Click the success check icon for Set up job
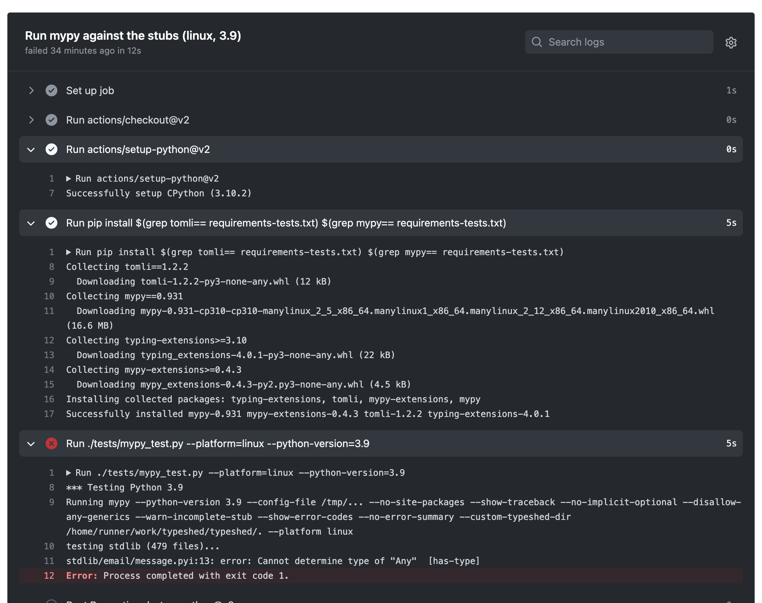Viewport: 762px width, 603px height. click(x=51, y=90)
